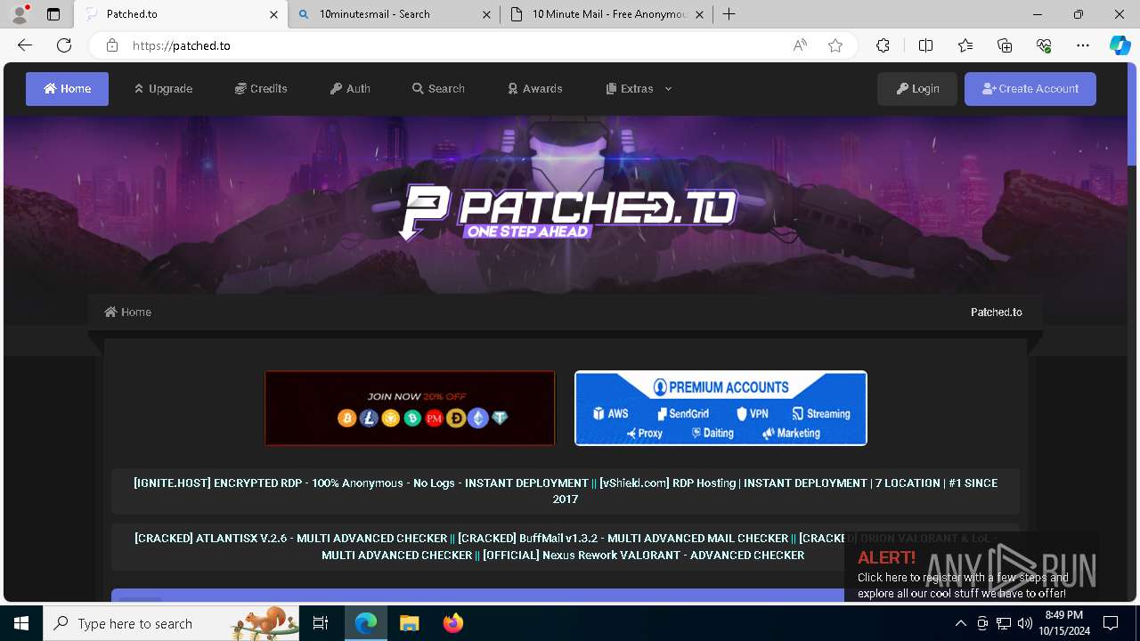Open Copilot sidebar icon
Viewport: 1140px width, 641px height.
tap(1120, 45)
